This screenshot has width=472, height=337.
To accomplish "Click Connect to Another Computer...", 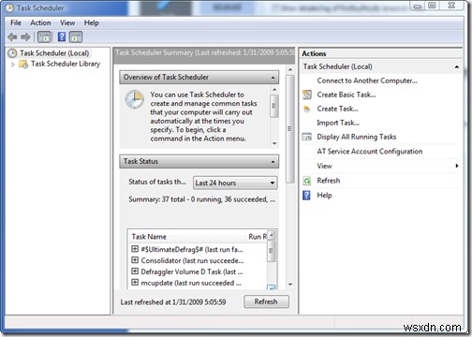I will point(367,81).
